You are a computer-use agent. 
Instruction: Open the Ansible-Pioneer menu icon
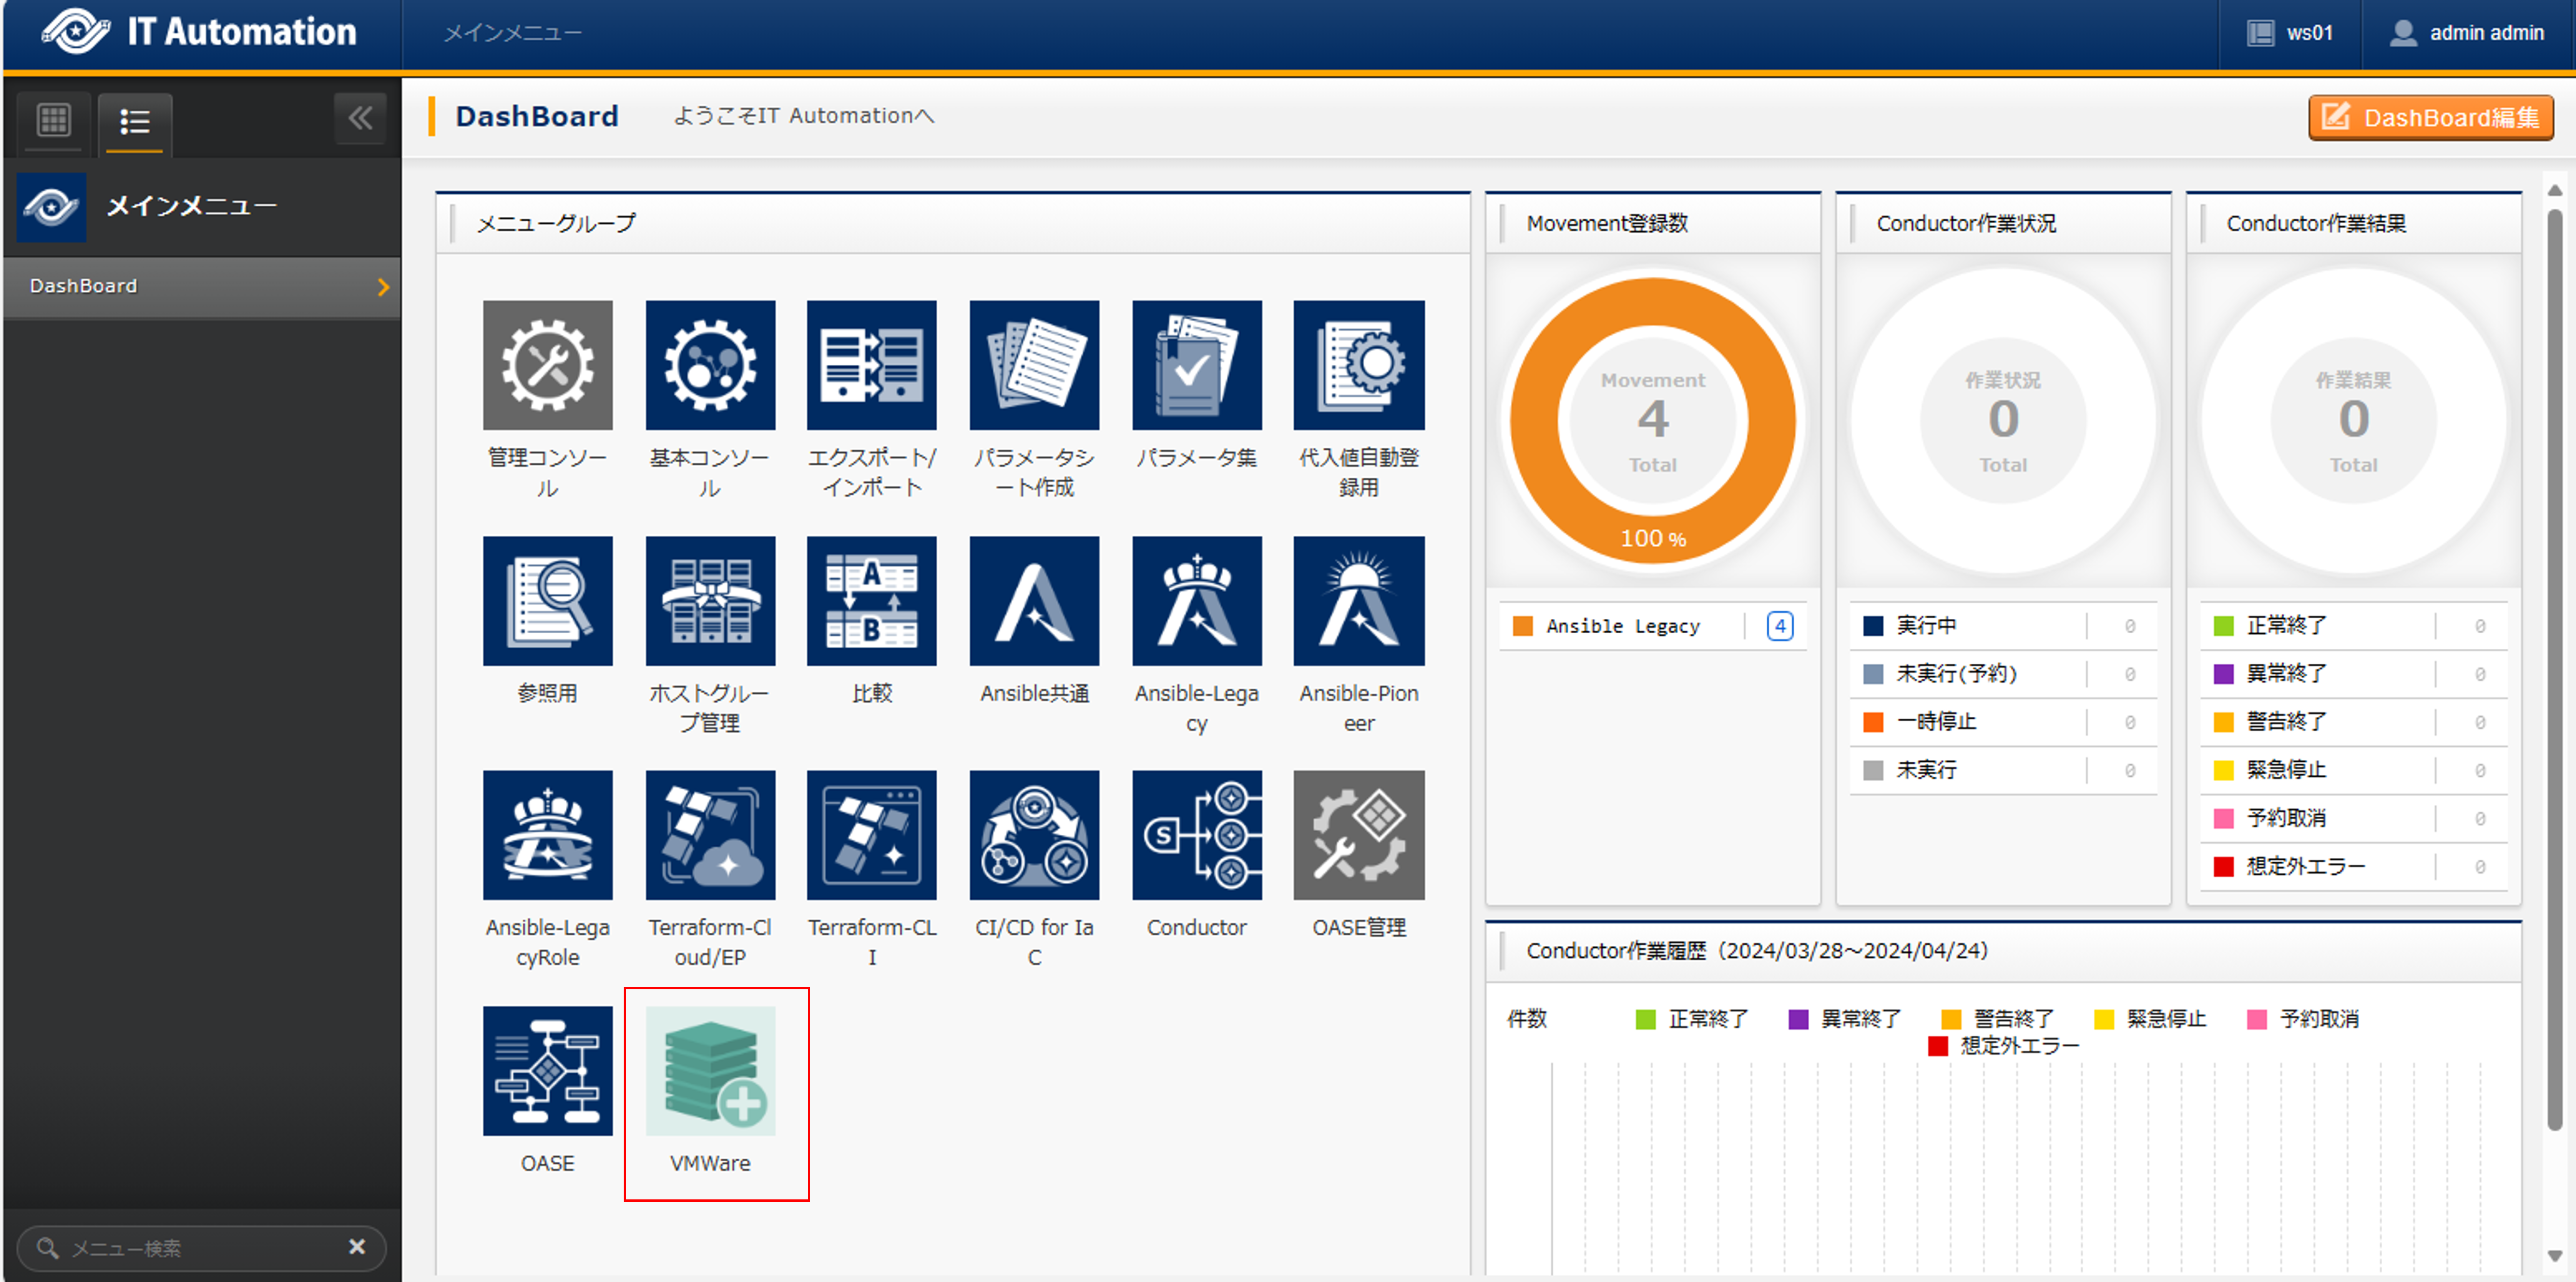point(1358,601)
